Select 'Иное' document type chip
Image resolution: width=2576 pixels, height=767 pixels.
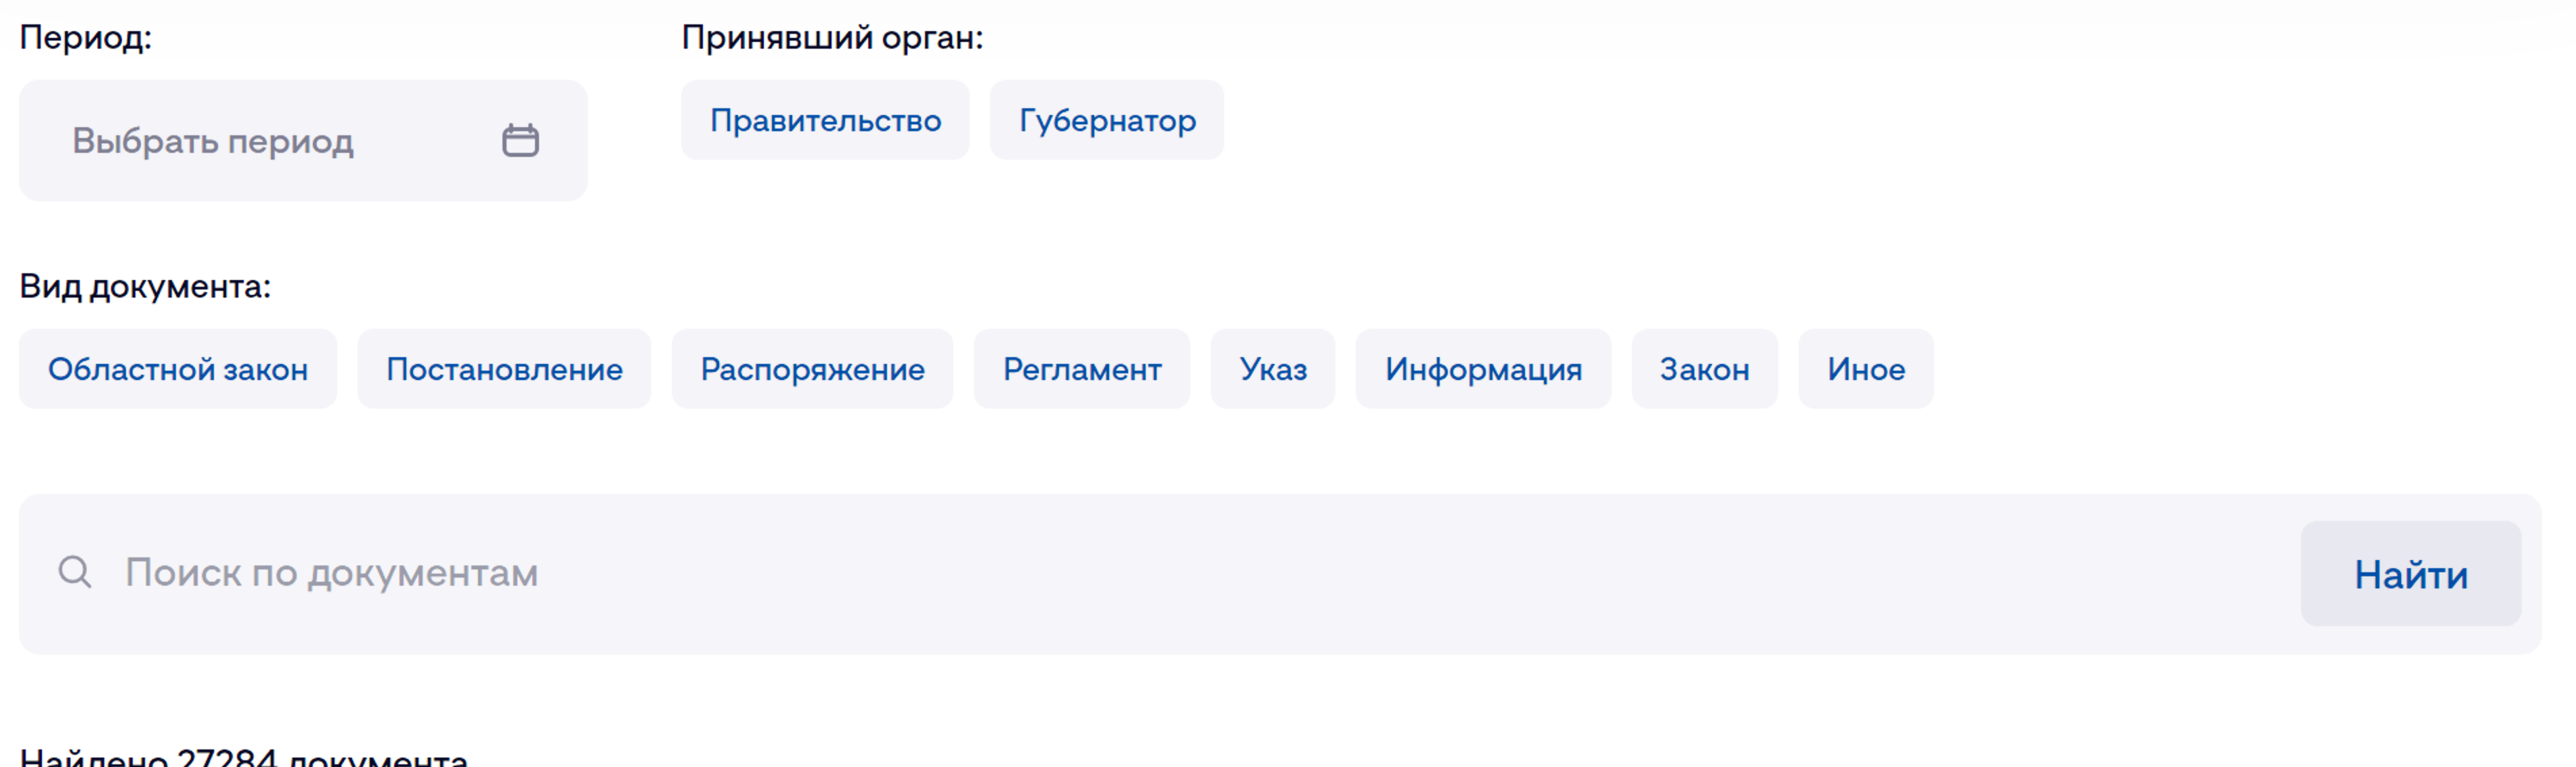click(1865, 369)
